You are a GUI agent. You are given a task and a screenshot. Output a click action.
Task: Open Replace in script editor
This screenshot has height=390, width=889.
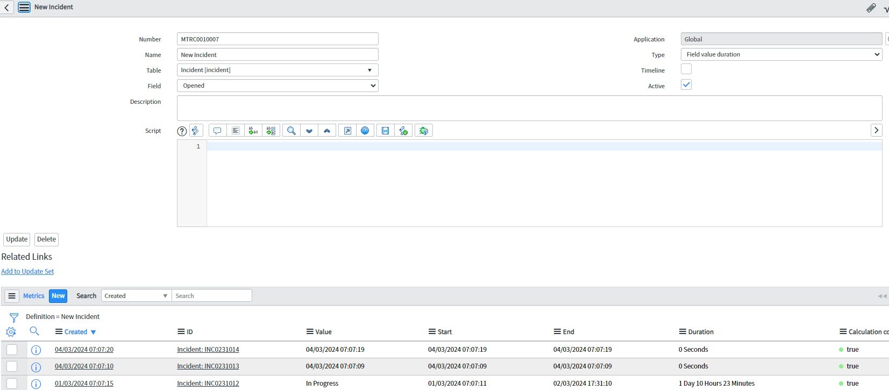coord(253,131)
